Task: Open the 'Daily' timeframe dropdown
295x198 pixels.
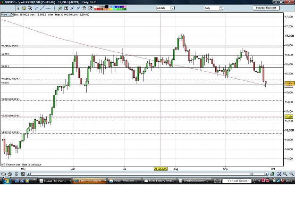Action: click(213, 8)
